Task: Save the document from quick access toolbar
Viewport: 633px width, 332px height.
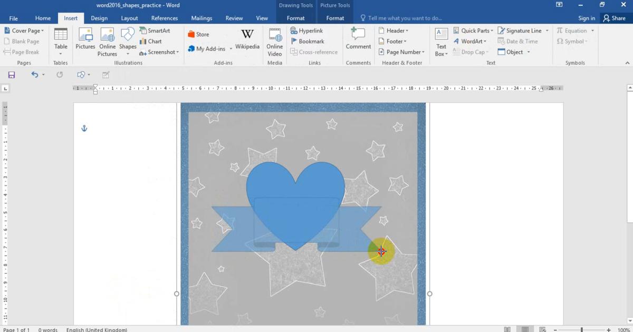Action: 12,75
